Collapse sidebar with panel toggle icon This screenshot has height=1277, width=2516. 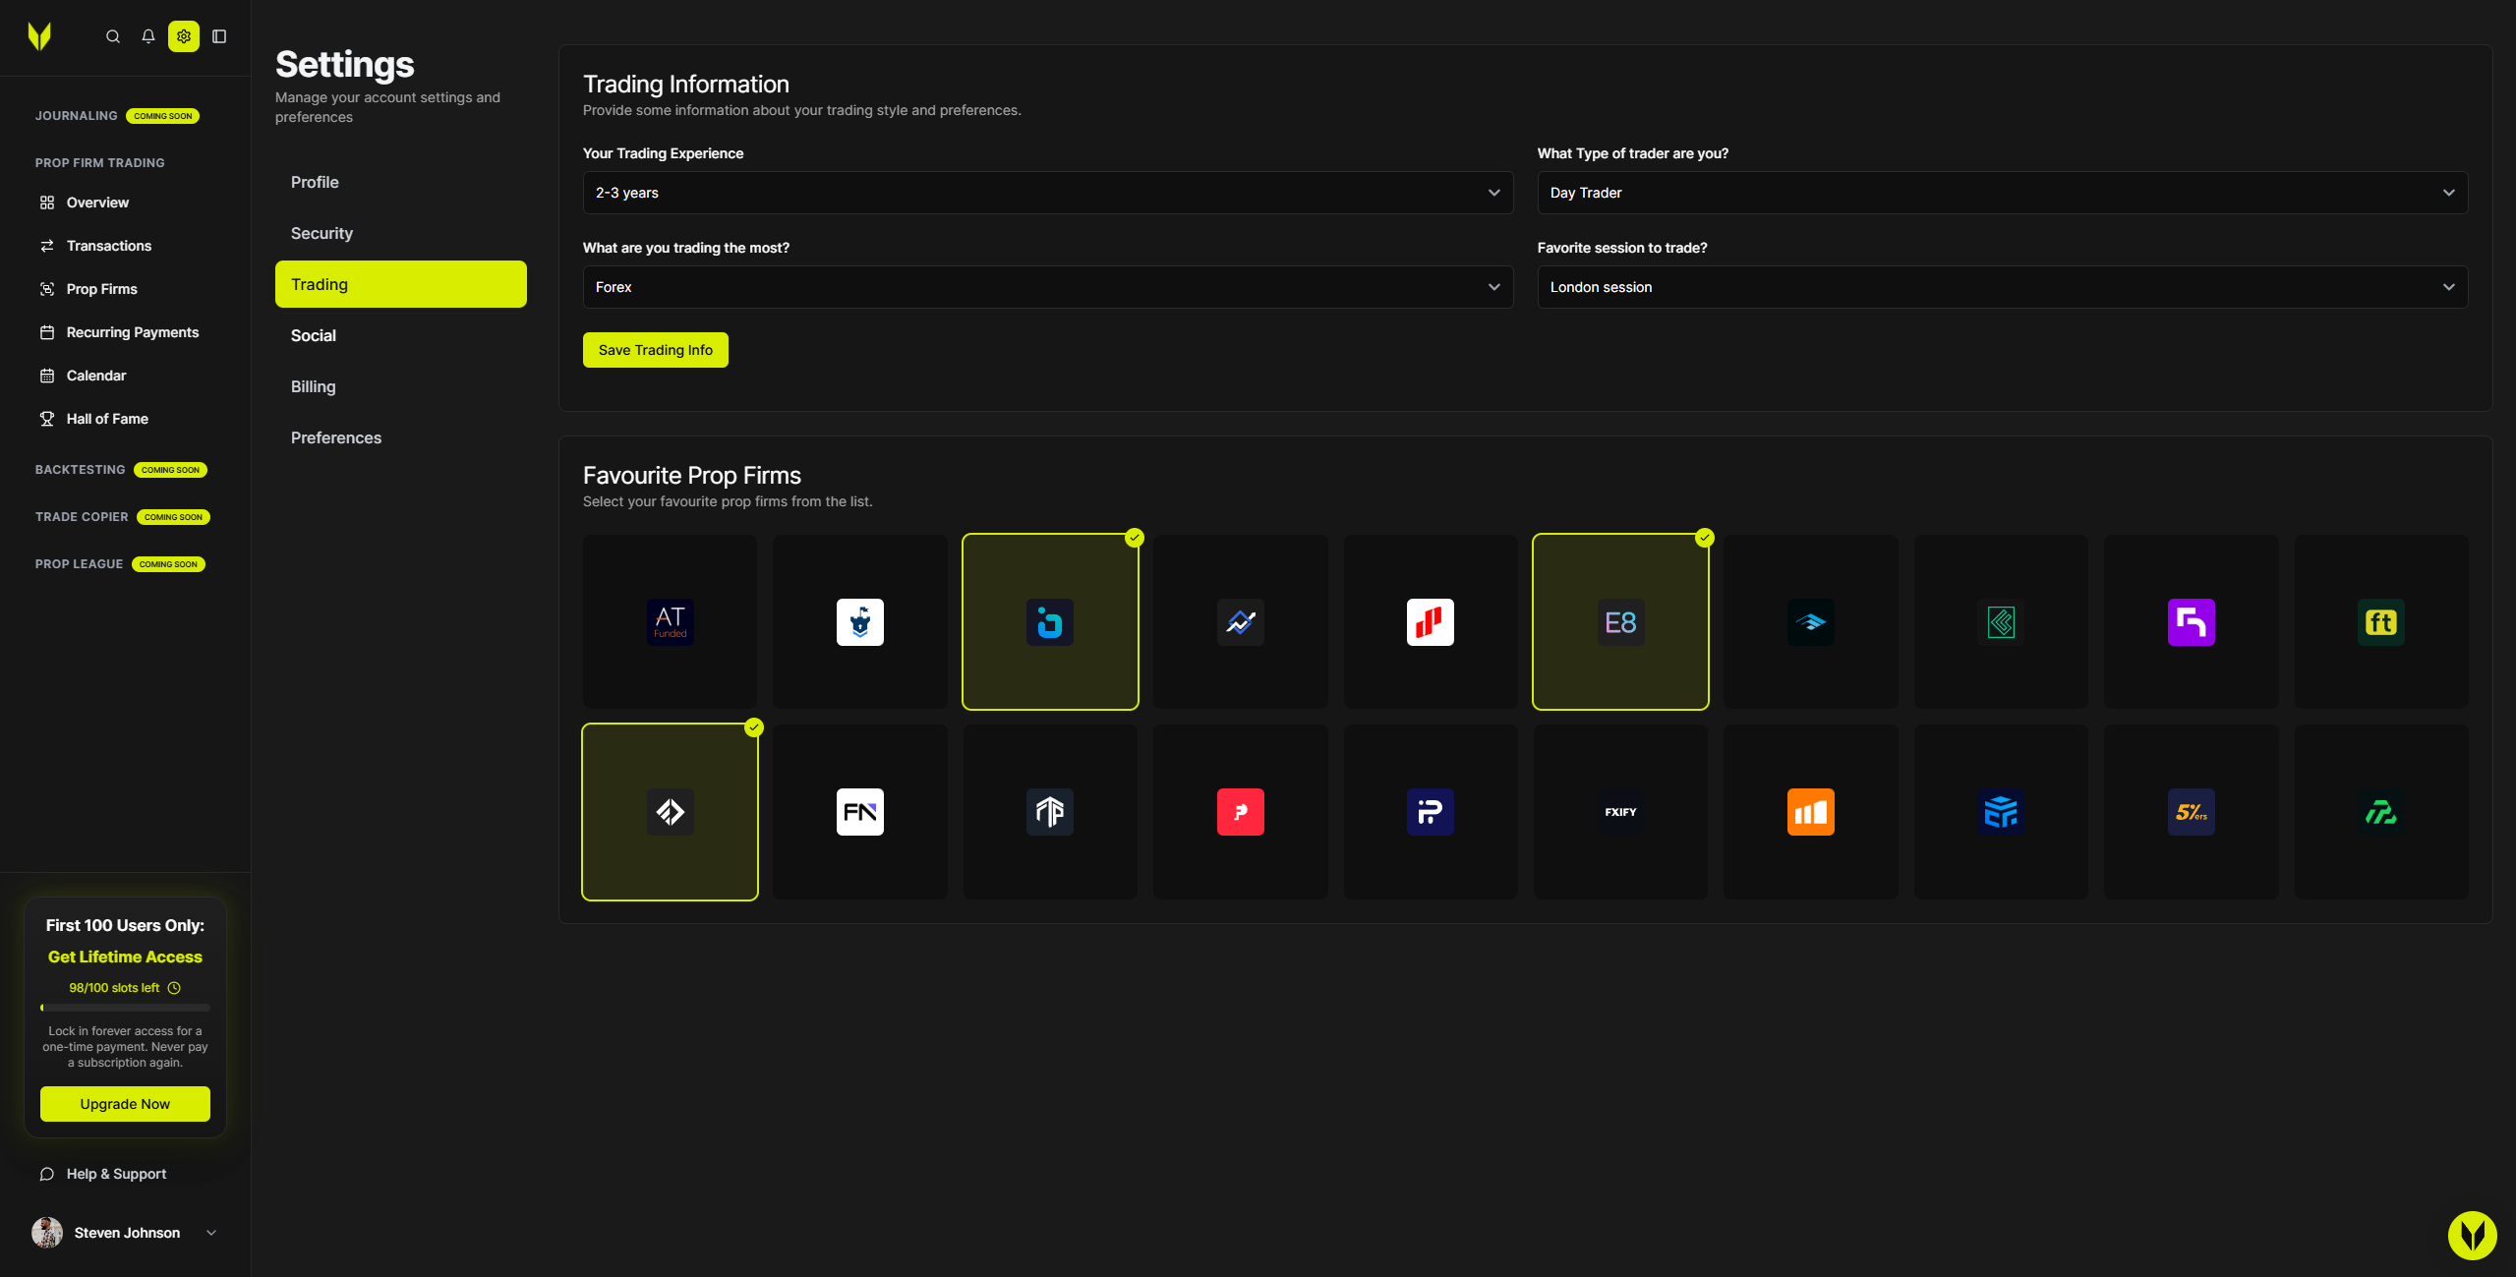[219, 36]
